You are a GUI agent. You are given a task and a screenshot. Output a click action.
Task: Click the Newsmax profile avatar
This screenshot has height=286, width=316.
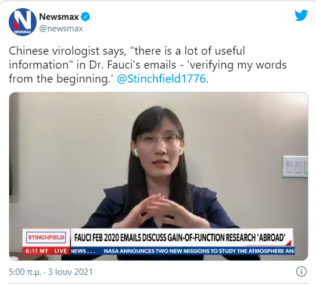tap(23, 22)
